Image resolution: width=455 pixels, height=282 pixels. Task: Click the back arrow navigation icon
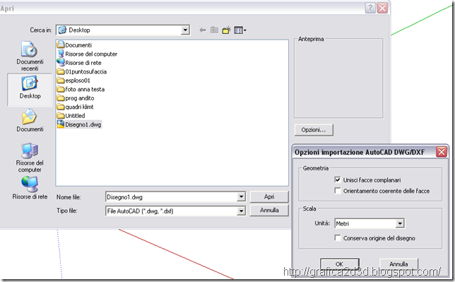click(x=203, y=30)
